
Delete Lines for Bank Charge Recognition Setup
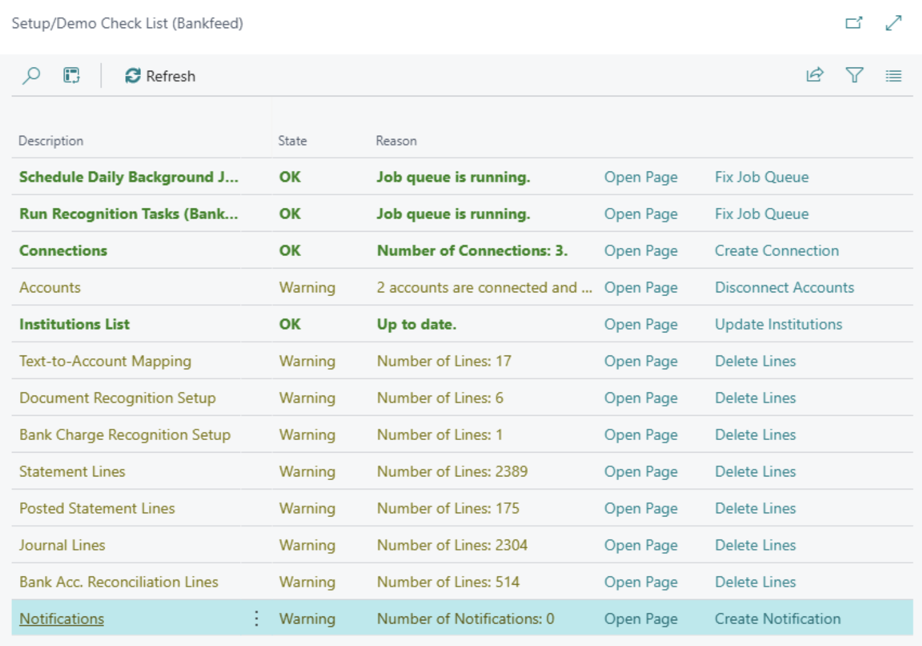pos(755,434)
